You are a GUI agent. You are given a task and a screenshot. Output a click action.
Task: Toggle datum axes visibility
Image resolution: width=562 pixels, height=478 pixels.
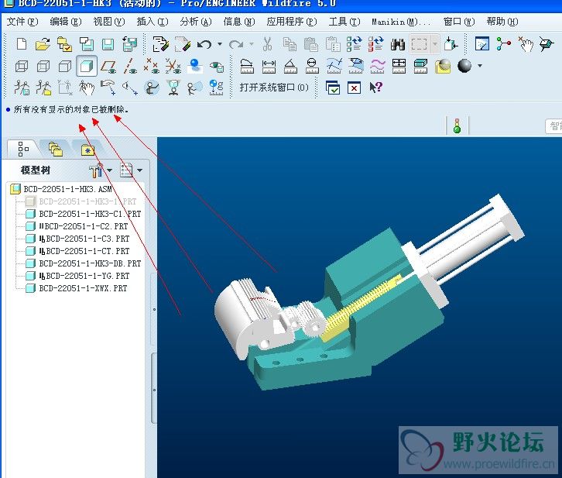pyautogui.click(x=130, y=67)
